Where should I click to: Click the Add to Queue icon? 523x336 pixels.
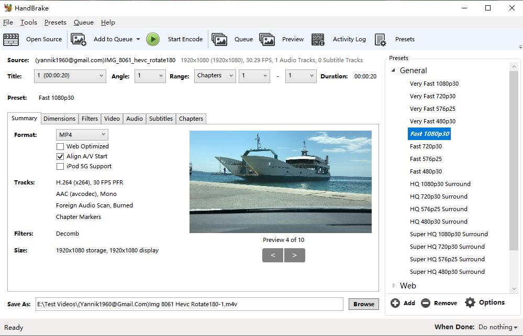click(79, 39)
